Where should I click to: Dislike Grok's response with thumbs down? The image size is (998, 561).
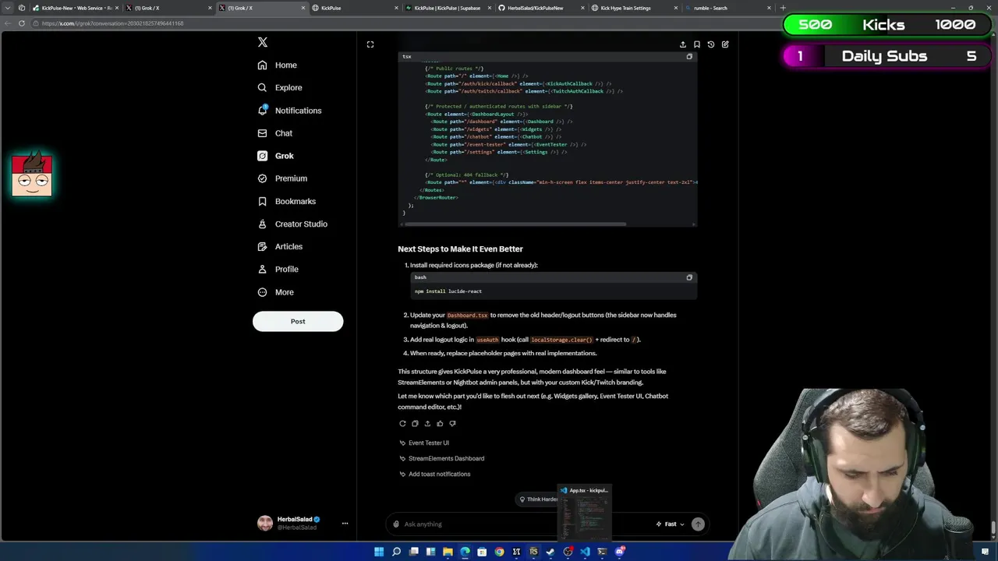(452, 424)
